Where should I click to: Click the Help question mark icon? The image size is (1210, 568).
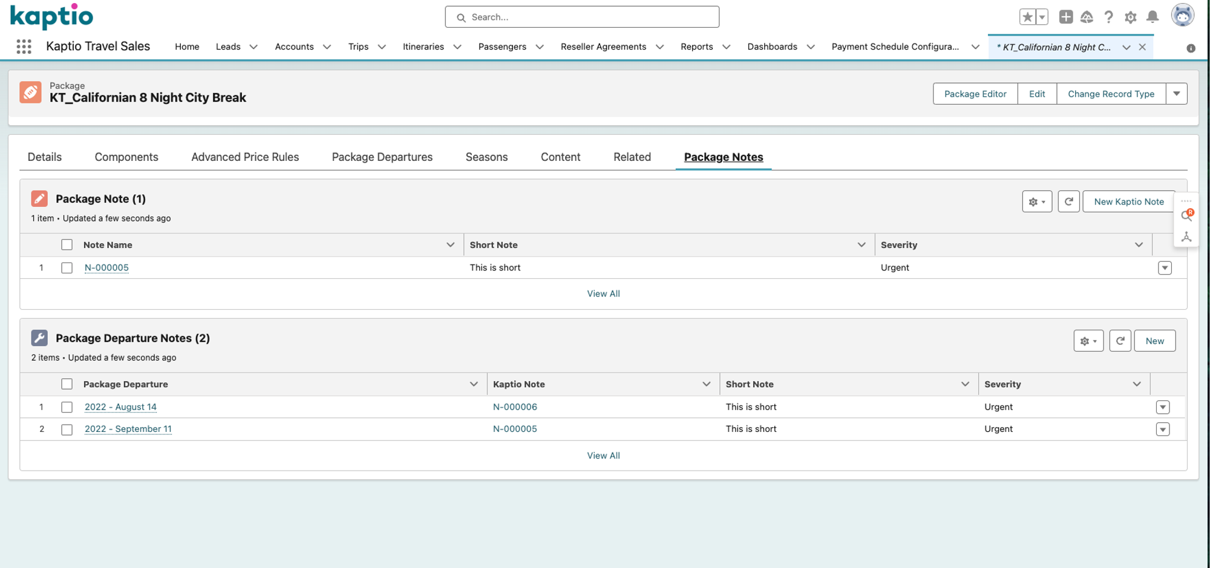click(1108, 17)
